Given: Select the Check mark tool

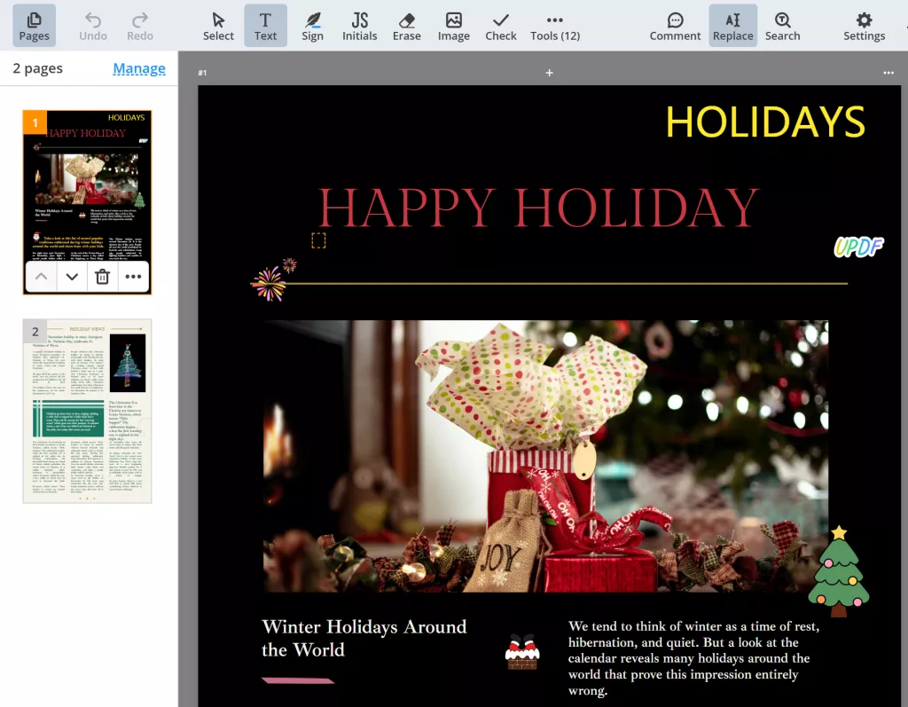Looking at the screenshot, I should click(x=501, y=26).
